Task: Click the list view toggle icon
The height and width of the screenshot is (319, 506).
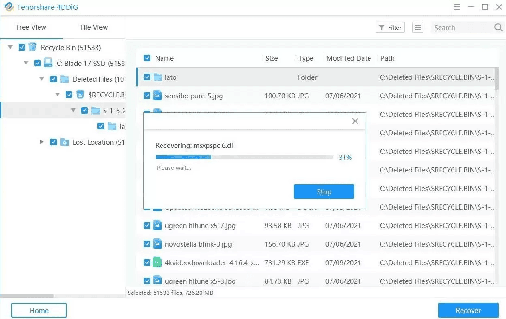Action: click(418, 28)
